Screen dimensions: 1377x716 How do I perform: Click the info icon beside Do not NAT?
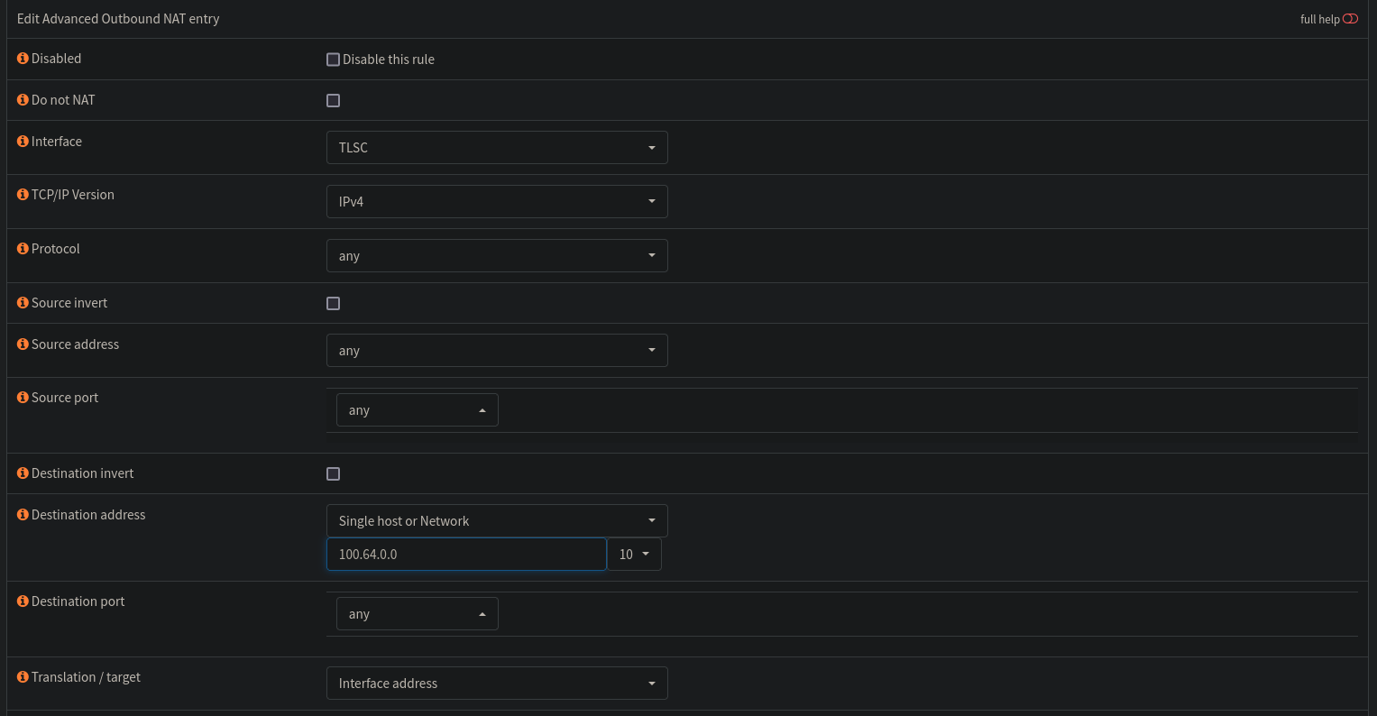(23, 100)
